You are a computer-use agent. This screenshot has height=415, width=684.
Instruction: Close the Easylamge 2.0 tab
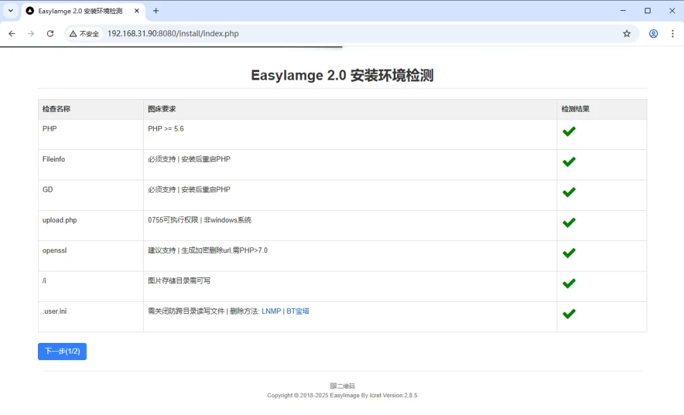coord(136,11)
